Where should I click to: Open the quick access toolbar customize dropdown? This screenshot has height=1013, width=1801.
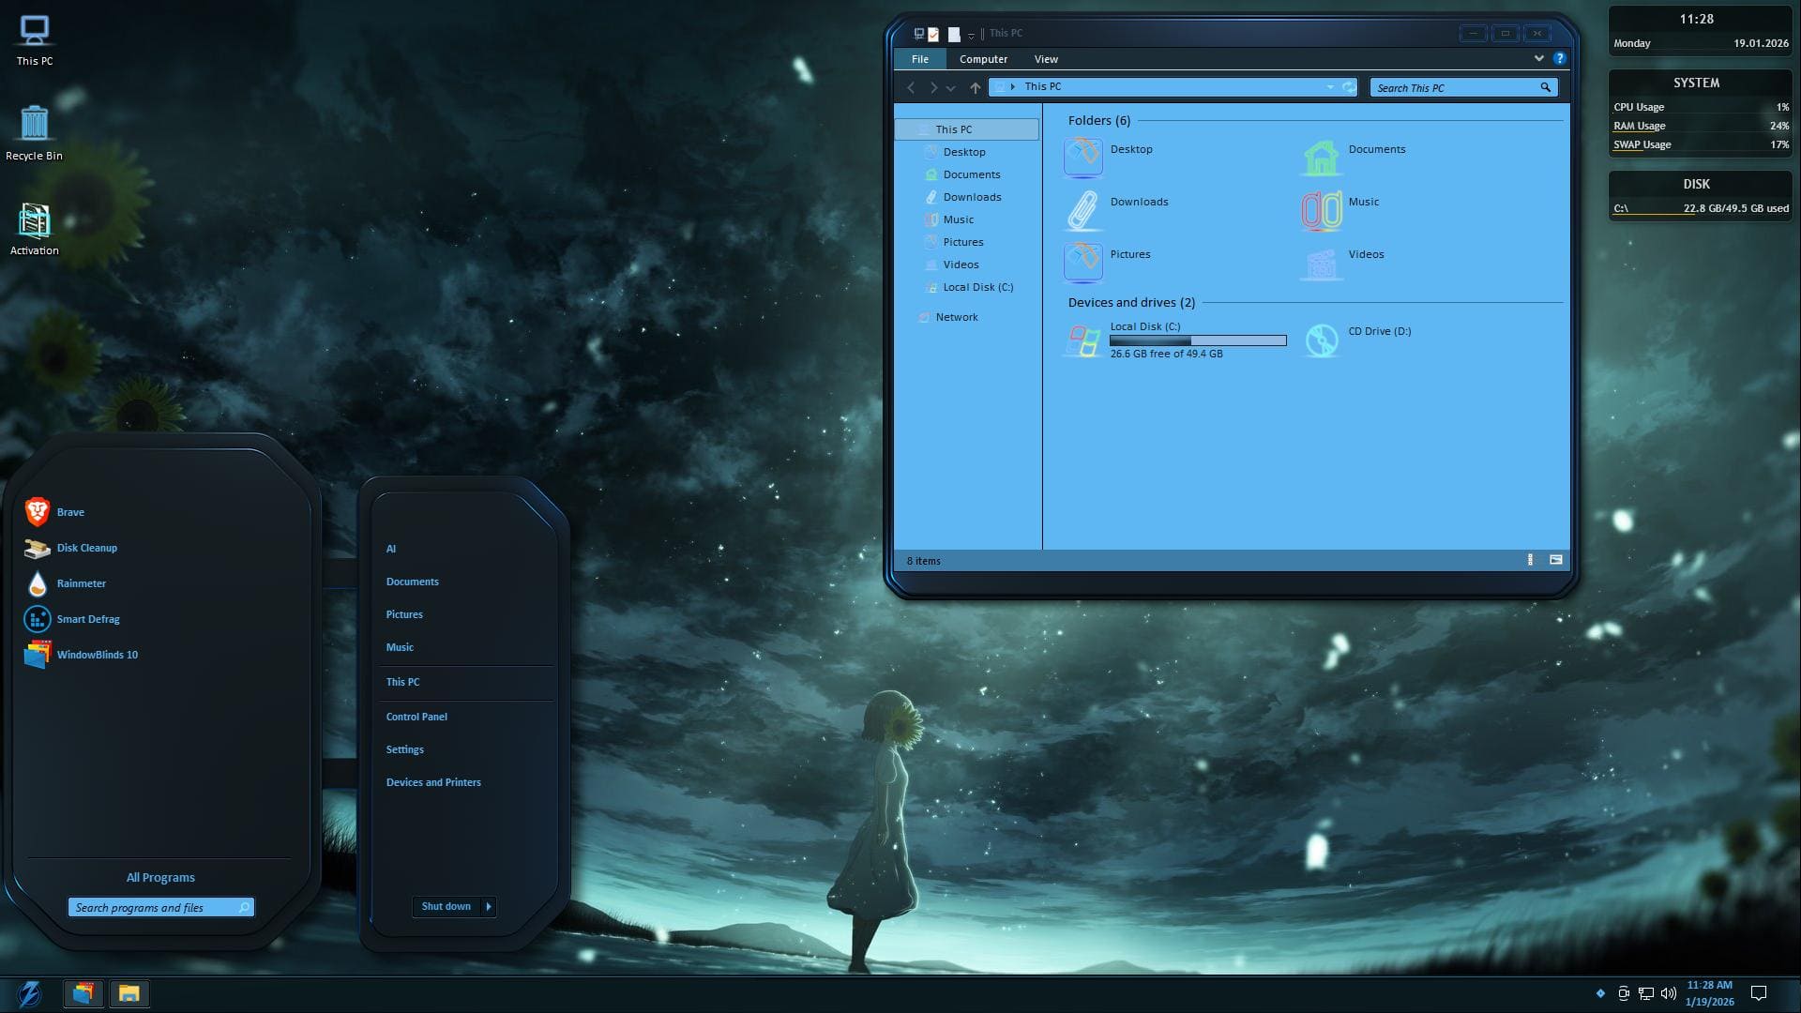[x=971, y=35]
